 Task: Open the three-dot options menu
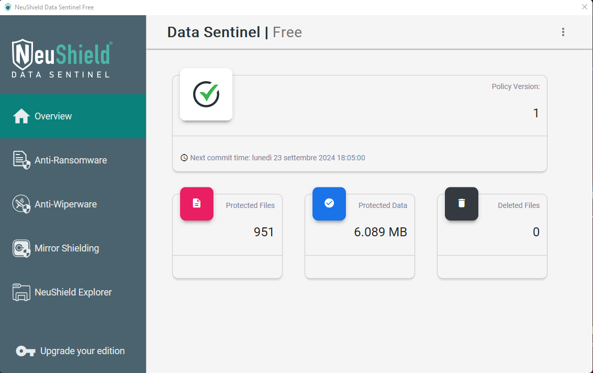pos(563,32)
